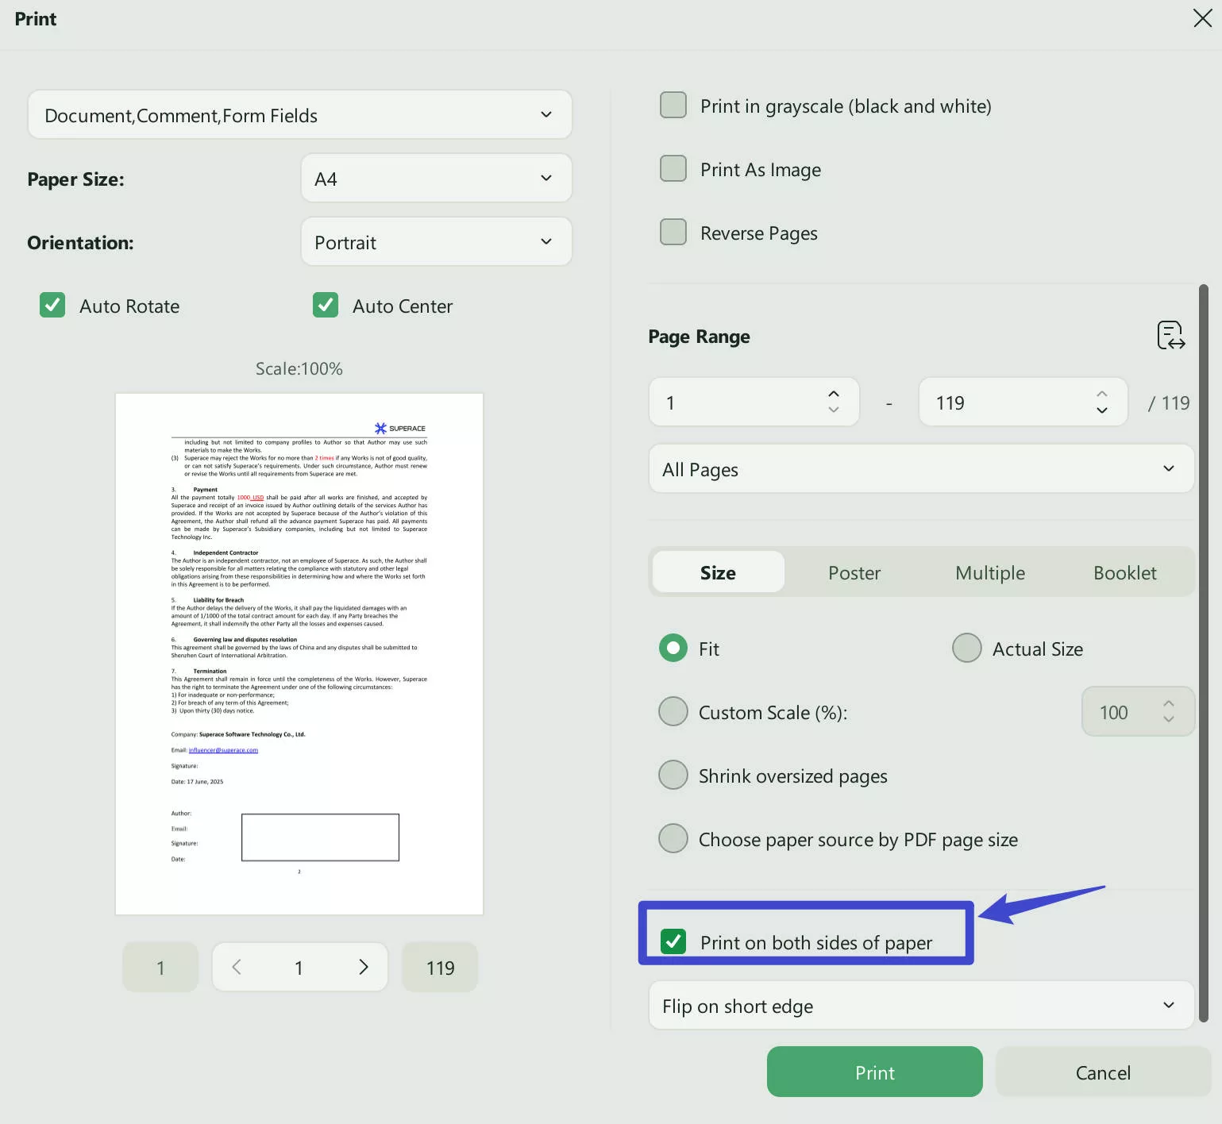Select Shrink oversized pages
The height and width of the screenshot is (1124, 1222).
click(x=673, y=775)
